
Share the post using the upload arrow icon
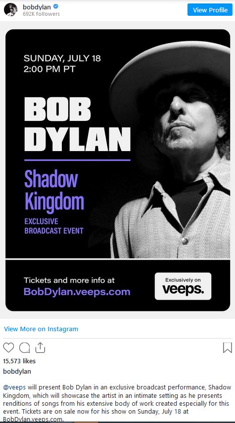(40, 347)
